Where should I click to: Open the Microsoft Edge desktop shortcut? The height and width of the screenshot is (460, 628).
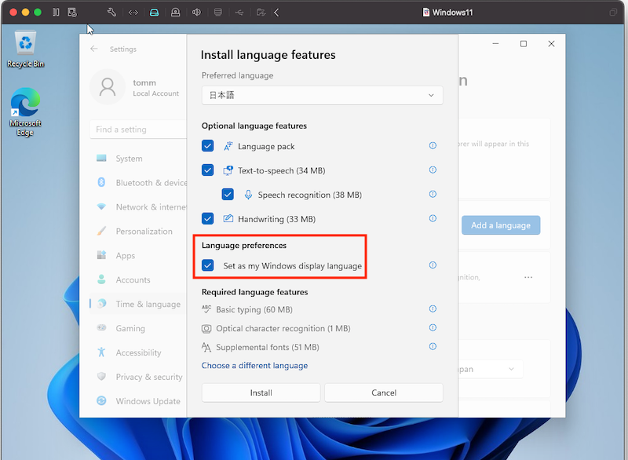pyautogui.click(x=25, y=111)
